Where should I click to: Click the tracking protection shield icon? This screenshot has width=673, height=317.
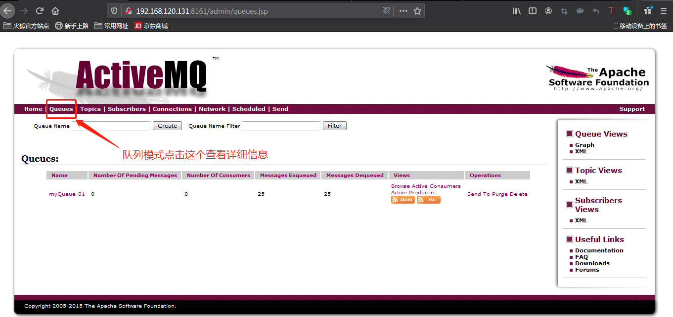[x=114, y=11]
